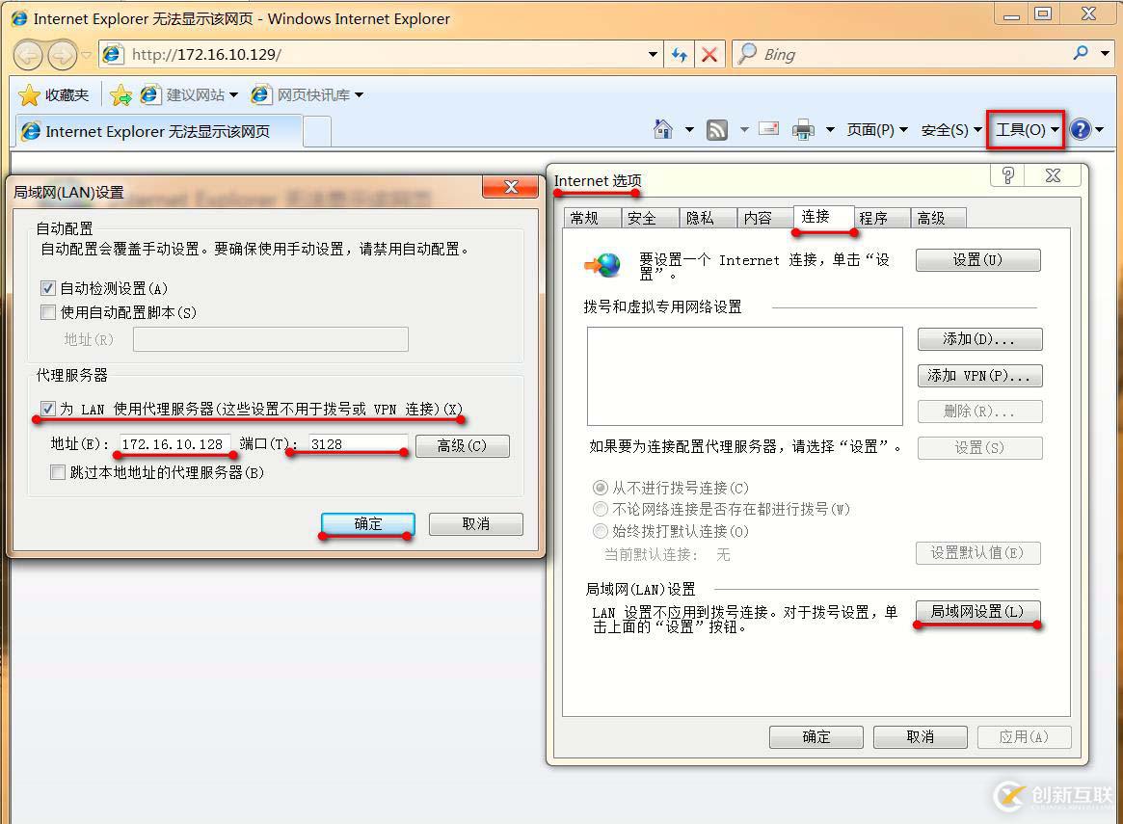Open the Favorites star button (收藏夹)

point(55,94)
